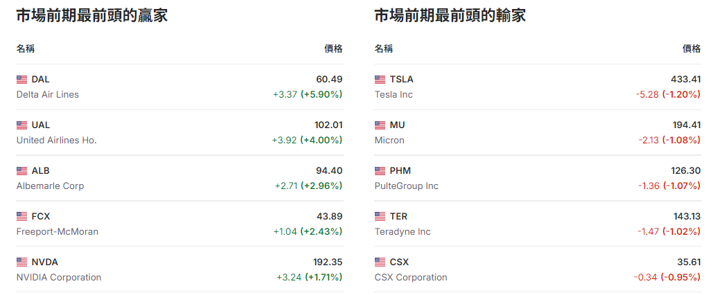Click the 市場前期最前頭的贏家 heading
The image size is (715, 295).
[91, 16]
